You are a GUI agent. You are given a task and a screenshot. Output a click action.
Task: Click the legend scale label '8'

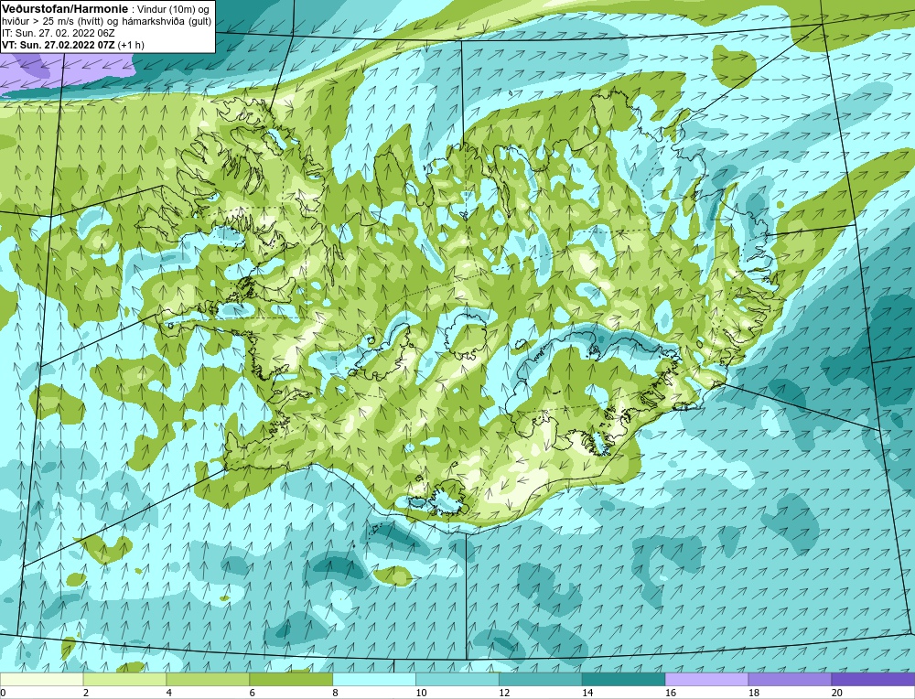tap(336, 693)
